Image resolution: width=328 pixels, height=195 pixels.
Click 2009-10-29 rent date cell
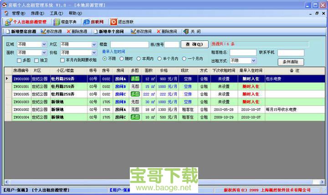pyautogui.click(x=224, y=117)
